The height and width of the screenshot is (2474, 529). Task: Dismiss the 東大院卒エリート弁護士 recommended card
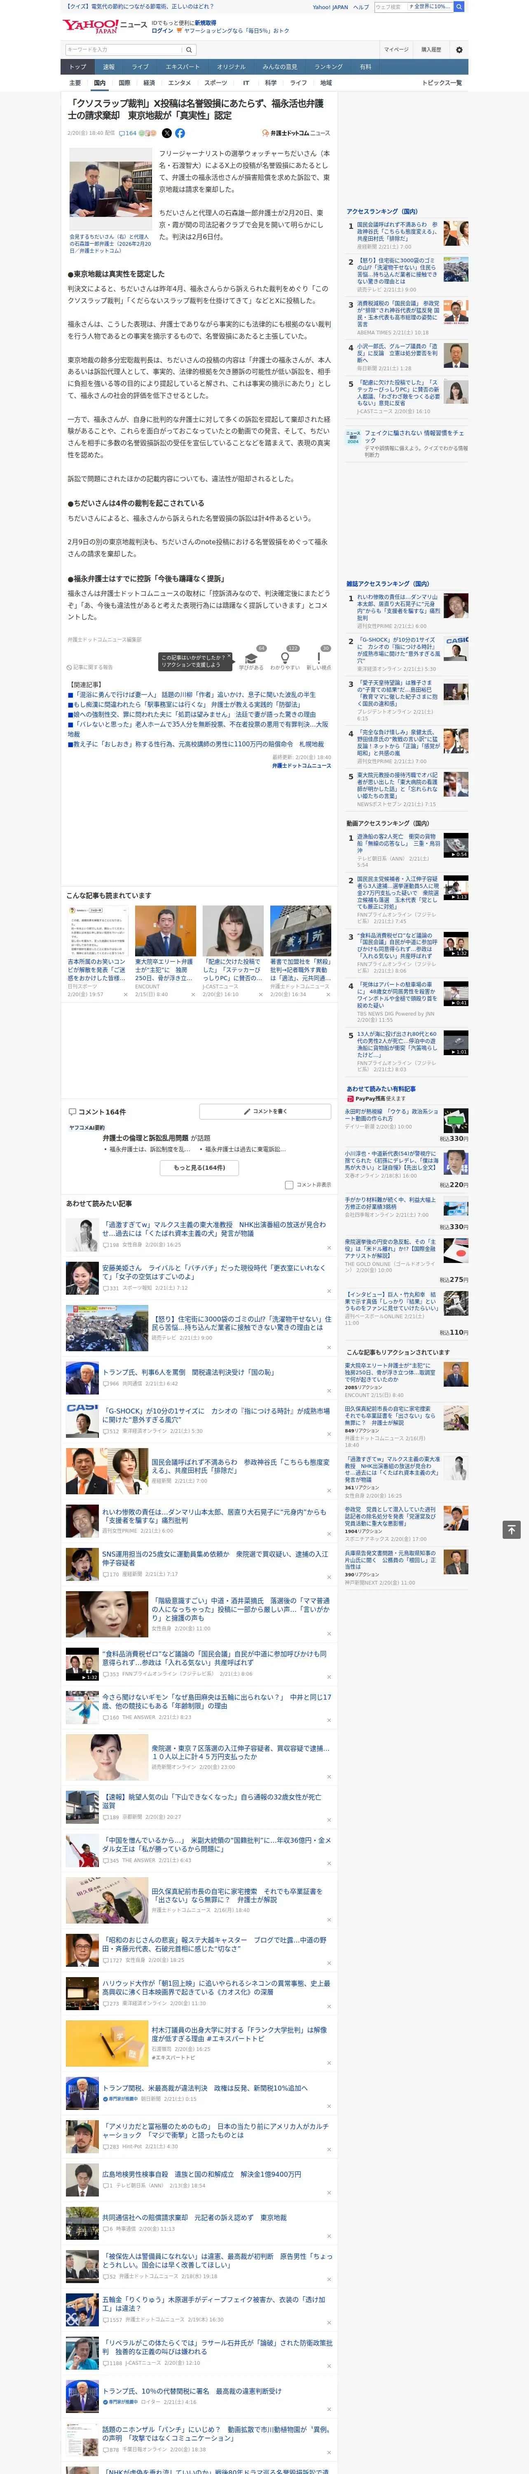tap(193, 995)
